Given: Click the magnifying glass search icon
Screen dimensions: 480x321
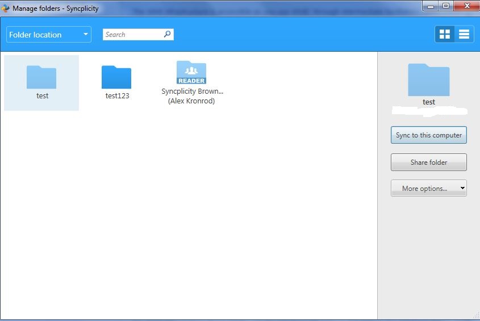Looking at the screenshot, I should coord(167,34).
